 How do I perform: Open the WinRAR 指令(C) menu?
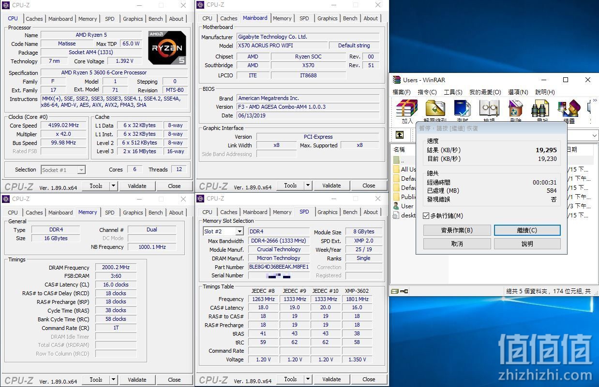coord(427,92)
